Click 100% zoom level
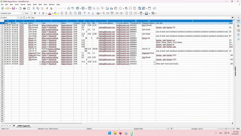Image resolution: width=241 pixels, height=136 pixels. 238,129
